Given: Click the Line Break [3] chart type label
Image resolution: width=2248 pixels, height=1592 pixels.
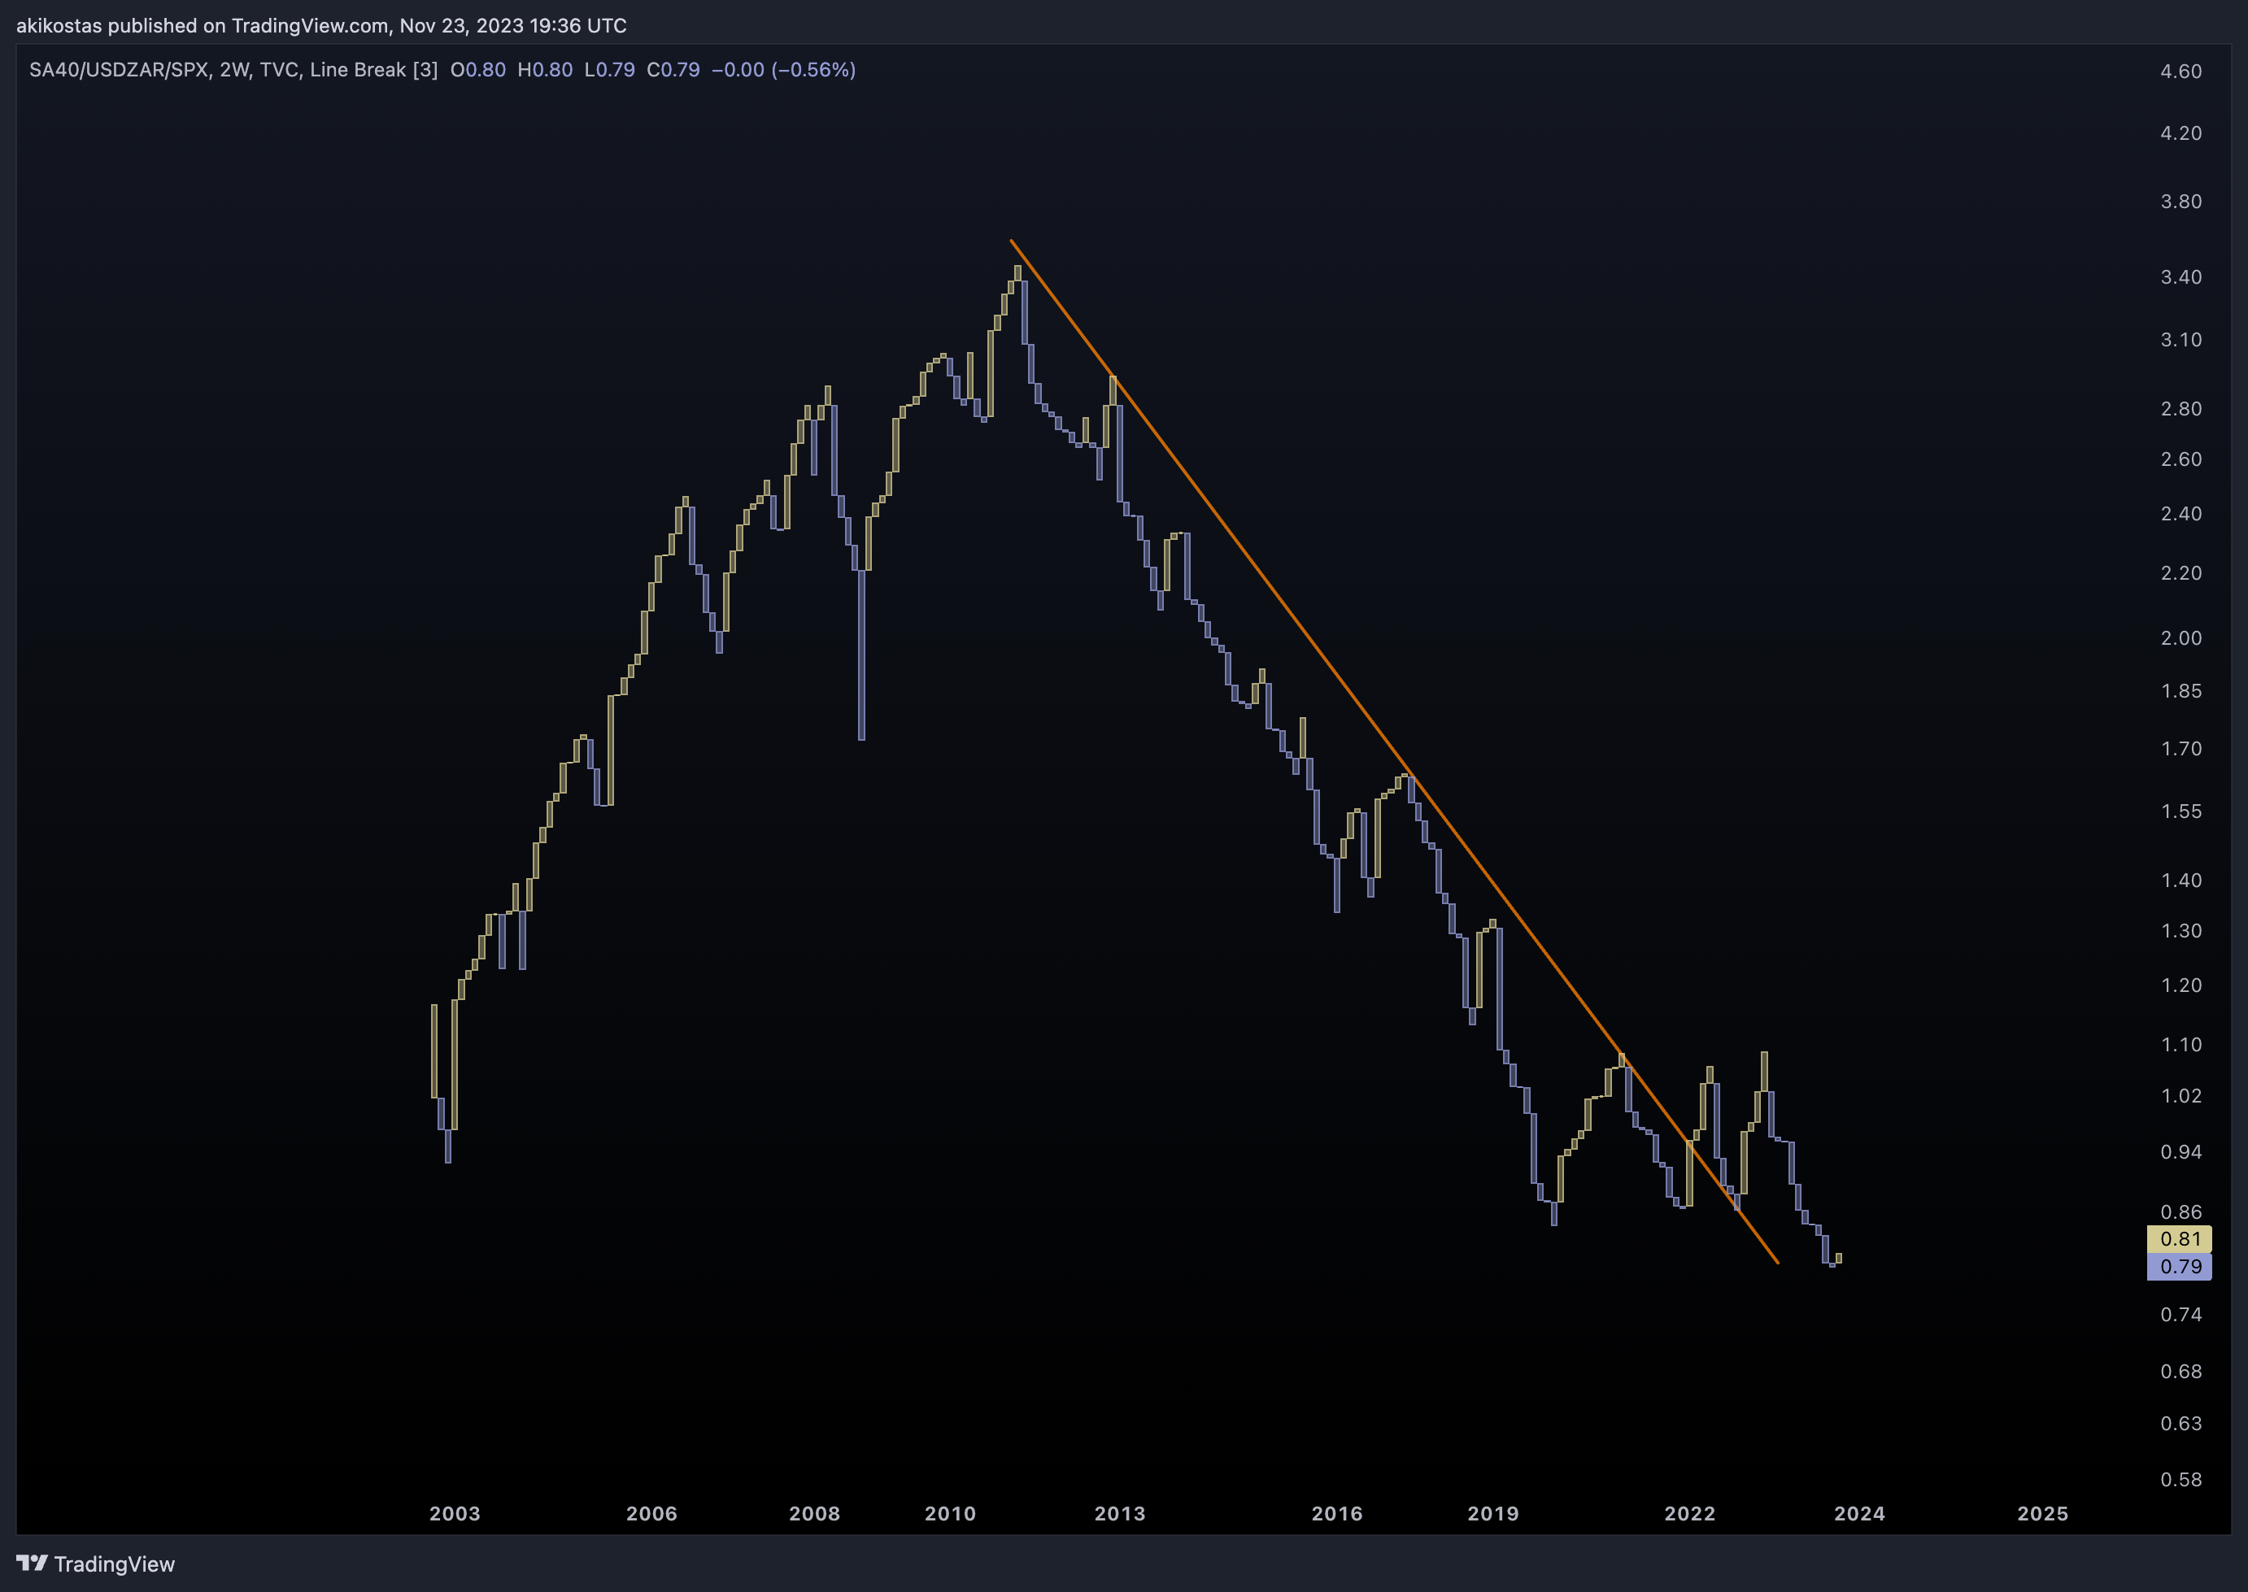Looking at the screenshot, I should [x=373, y=70].
